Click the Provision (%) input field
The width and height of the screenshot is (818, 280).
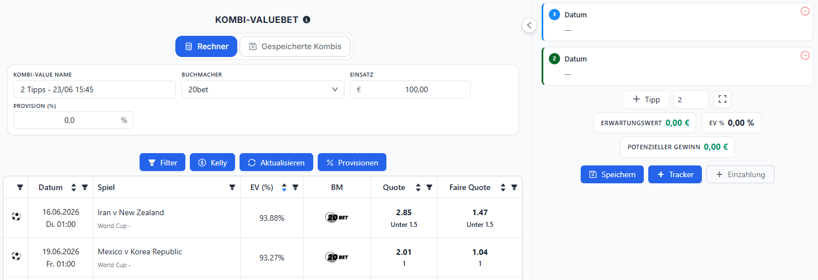(x=73, y=120)
